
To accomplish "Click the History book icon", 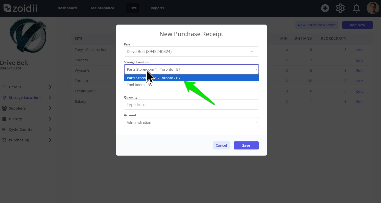I will pos(4,119).
